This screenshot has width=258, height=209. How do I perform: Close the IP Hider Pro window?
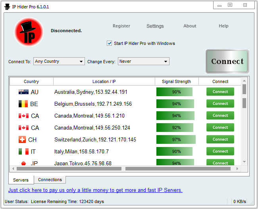tap(245, 5)
